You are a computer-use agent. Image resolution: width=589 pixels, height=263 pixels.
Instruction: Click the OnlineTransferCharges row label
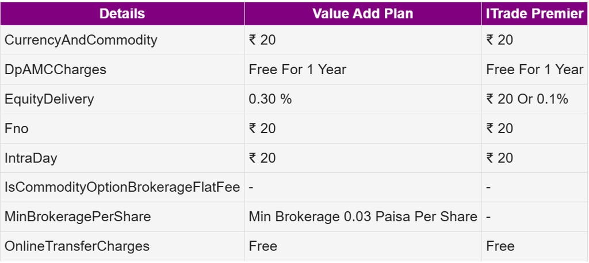tap(77, 246)
